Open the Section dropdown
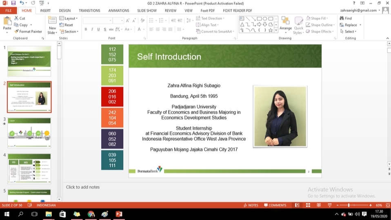391x220 pixels. (69, 31)
